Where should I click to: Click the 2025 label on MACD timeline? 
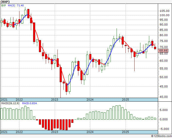(125, 132)
